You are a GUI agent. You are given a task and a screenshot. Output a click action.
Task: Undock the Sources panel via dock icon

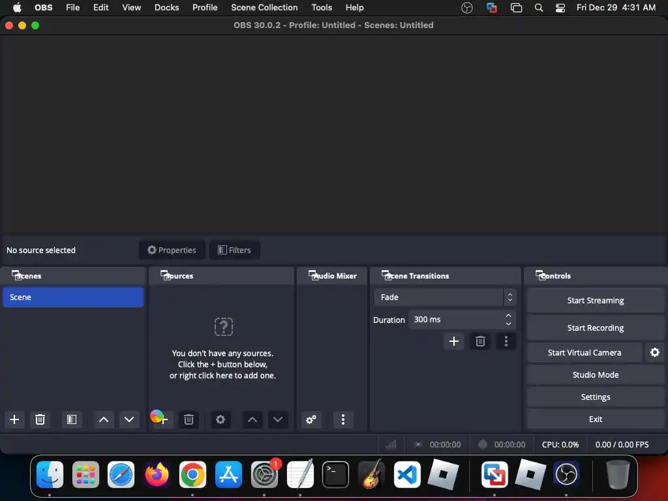(x=165, y=275)
